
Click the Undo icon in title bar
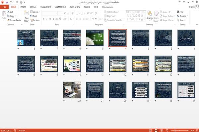(x=11, y=2)
